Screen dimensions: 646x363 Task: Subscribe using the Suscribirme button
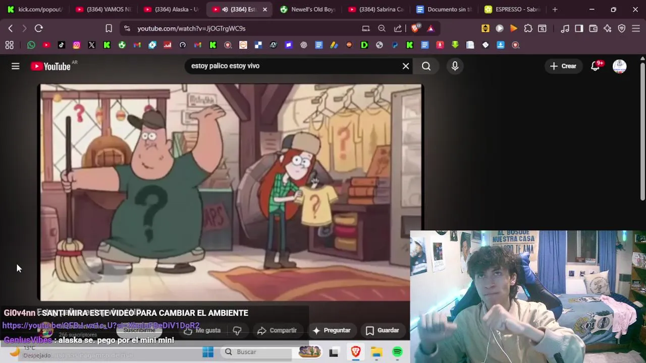(139, 330)
